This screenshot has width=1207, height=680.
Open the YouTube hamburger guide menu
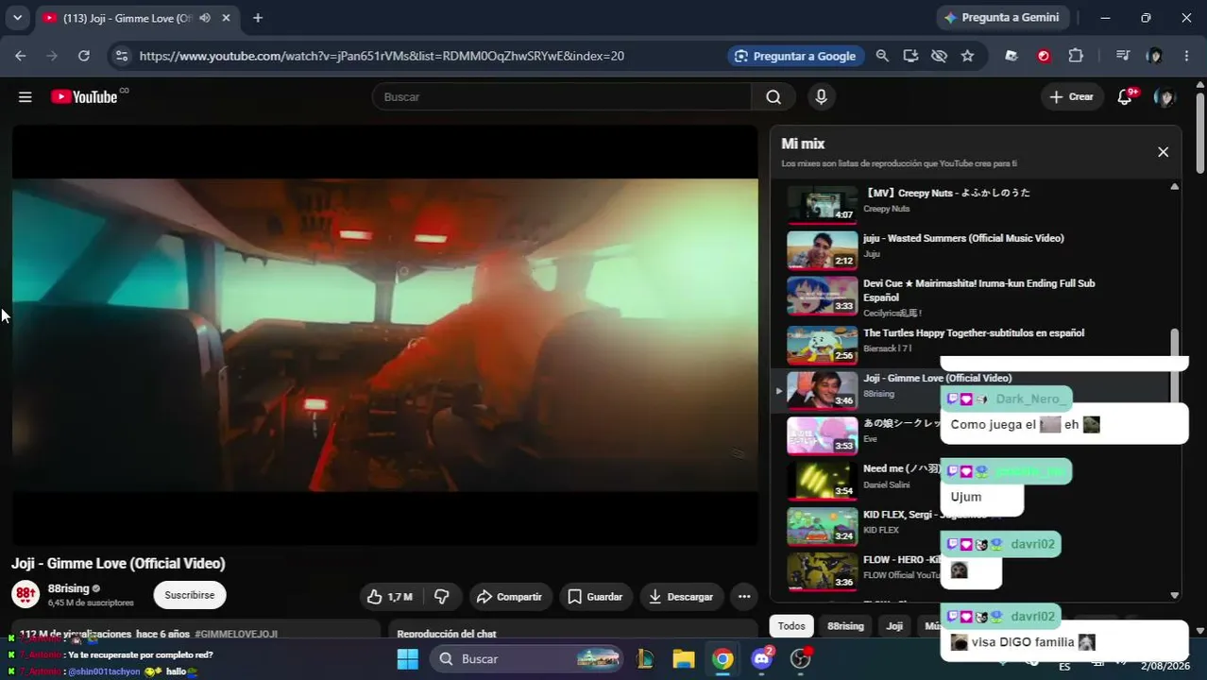point(25,97)
